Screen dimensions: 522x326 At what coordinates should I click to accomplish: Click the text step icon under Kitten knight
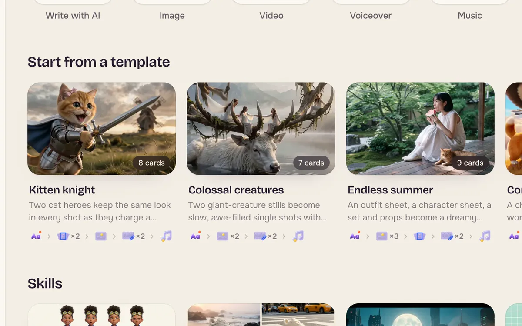coord(36,236)
